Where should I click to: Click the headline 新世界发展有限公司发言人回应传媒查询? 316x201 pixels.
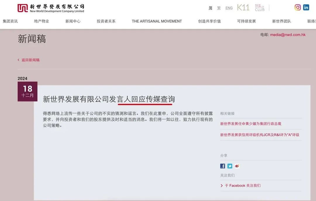[109, 99]
